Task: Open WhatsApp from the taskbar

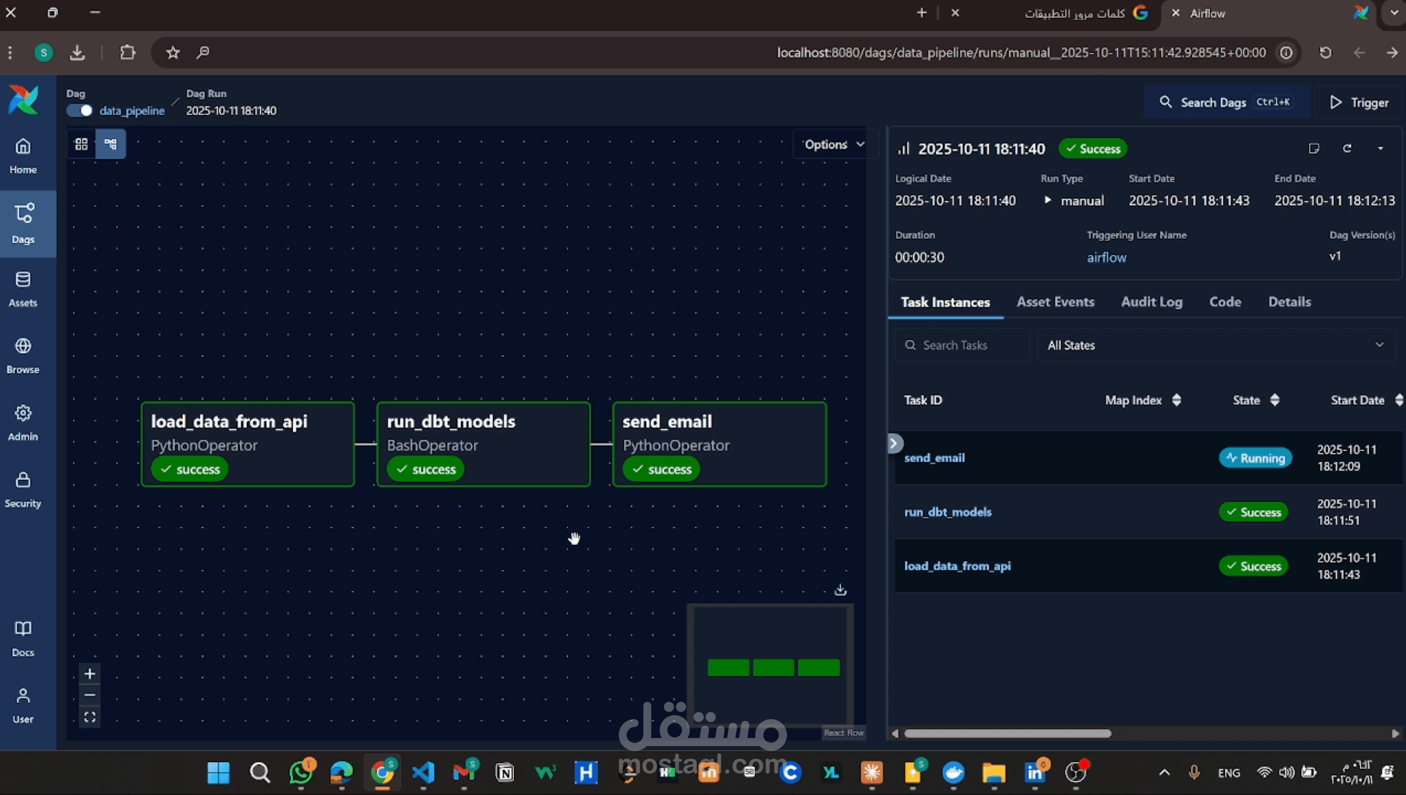Action: point(301,772)
